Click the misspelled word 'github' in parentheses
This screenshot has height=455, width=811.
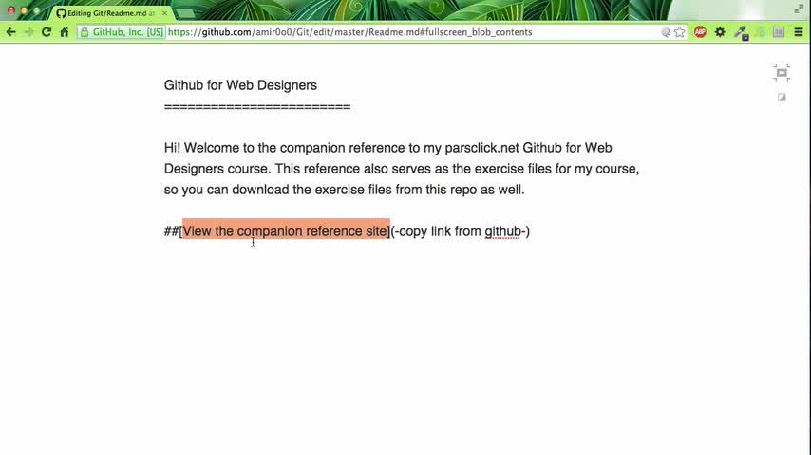(503, 231)
